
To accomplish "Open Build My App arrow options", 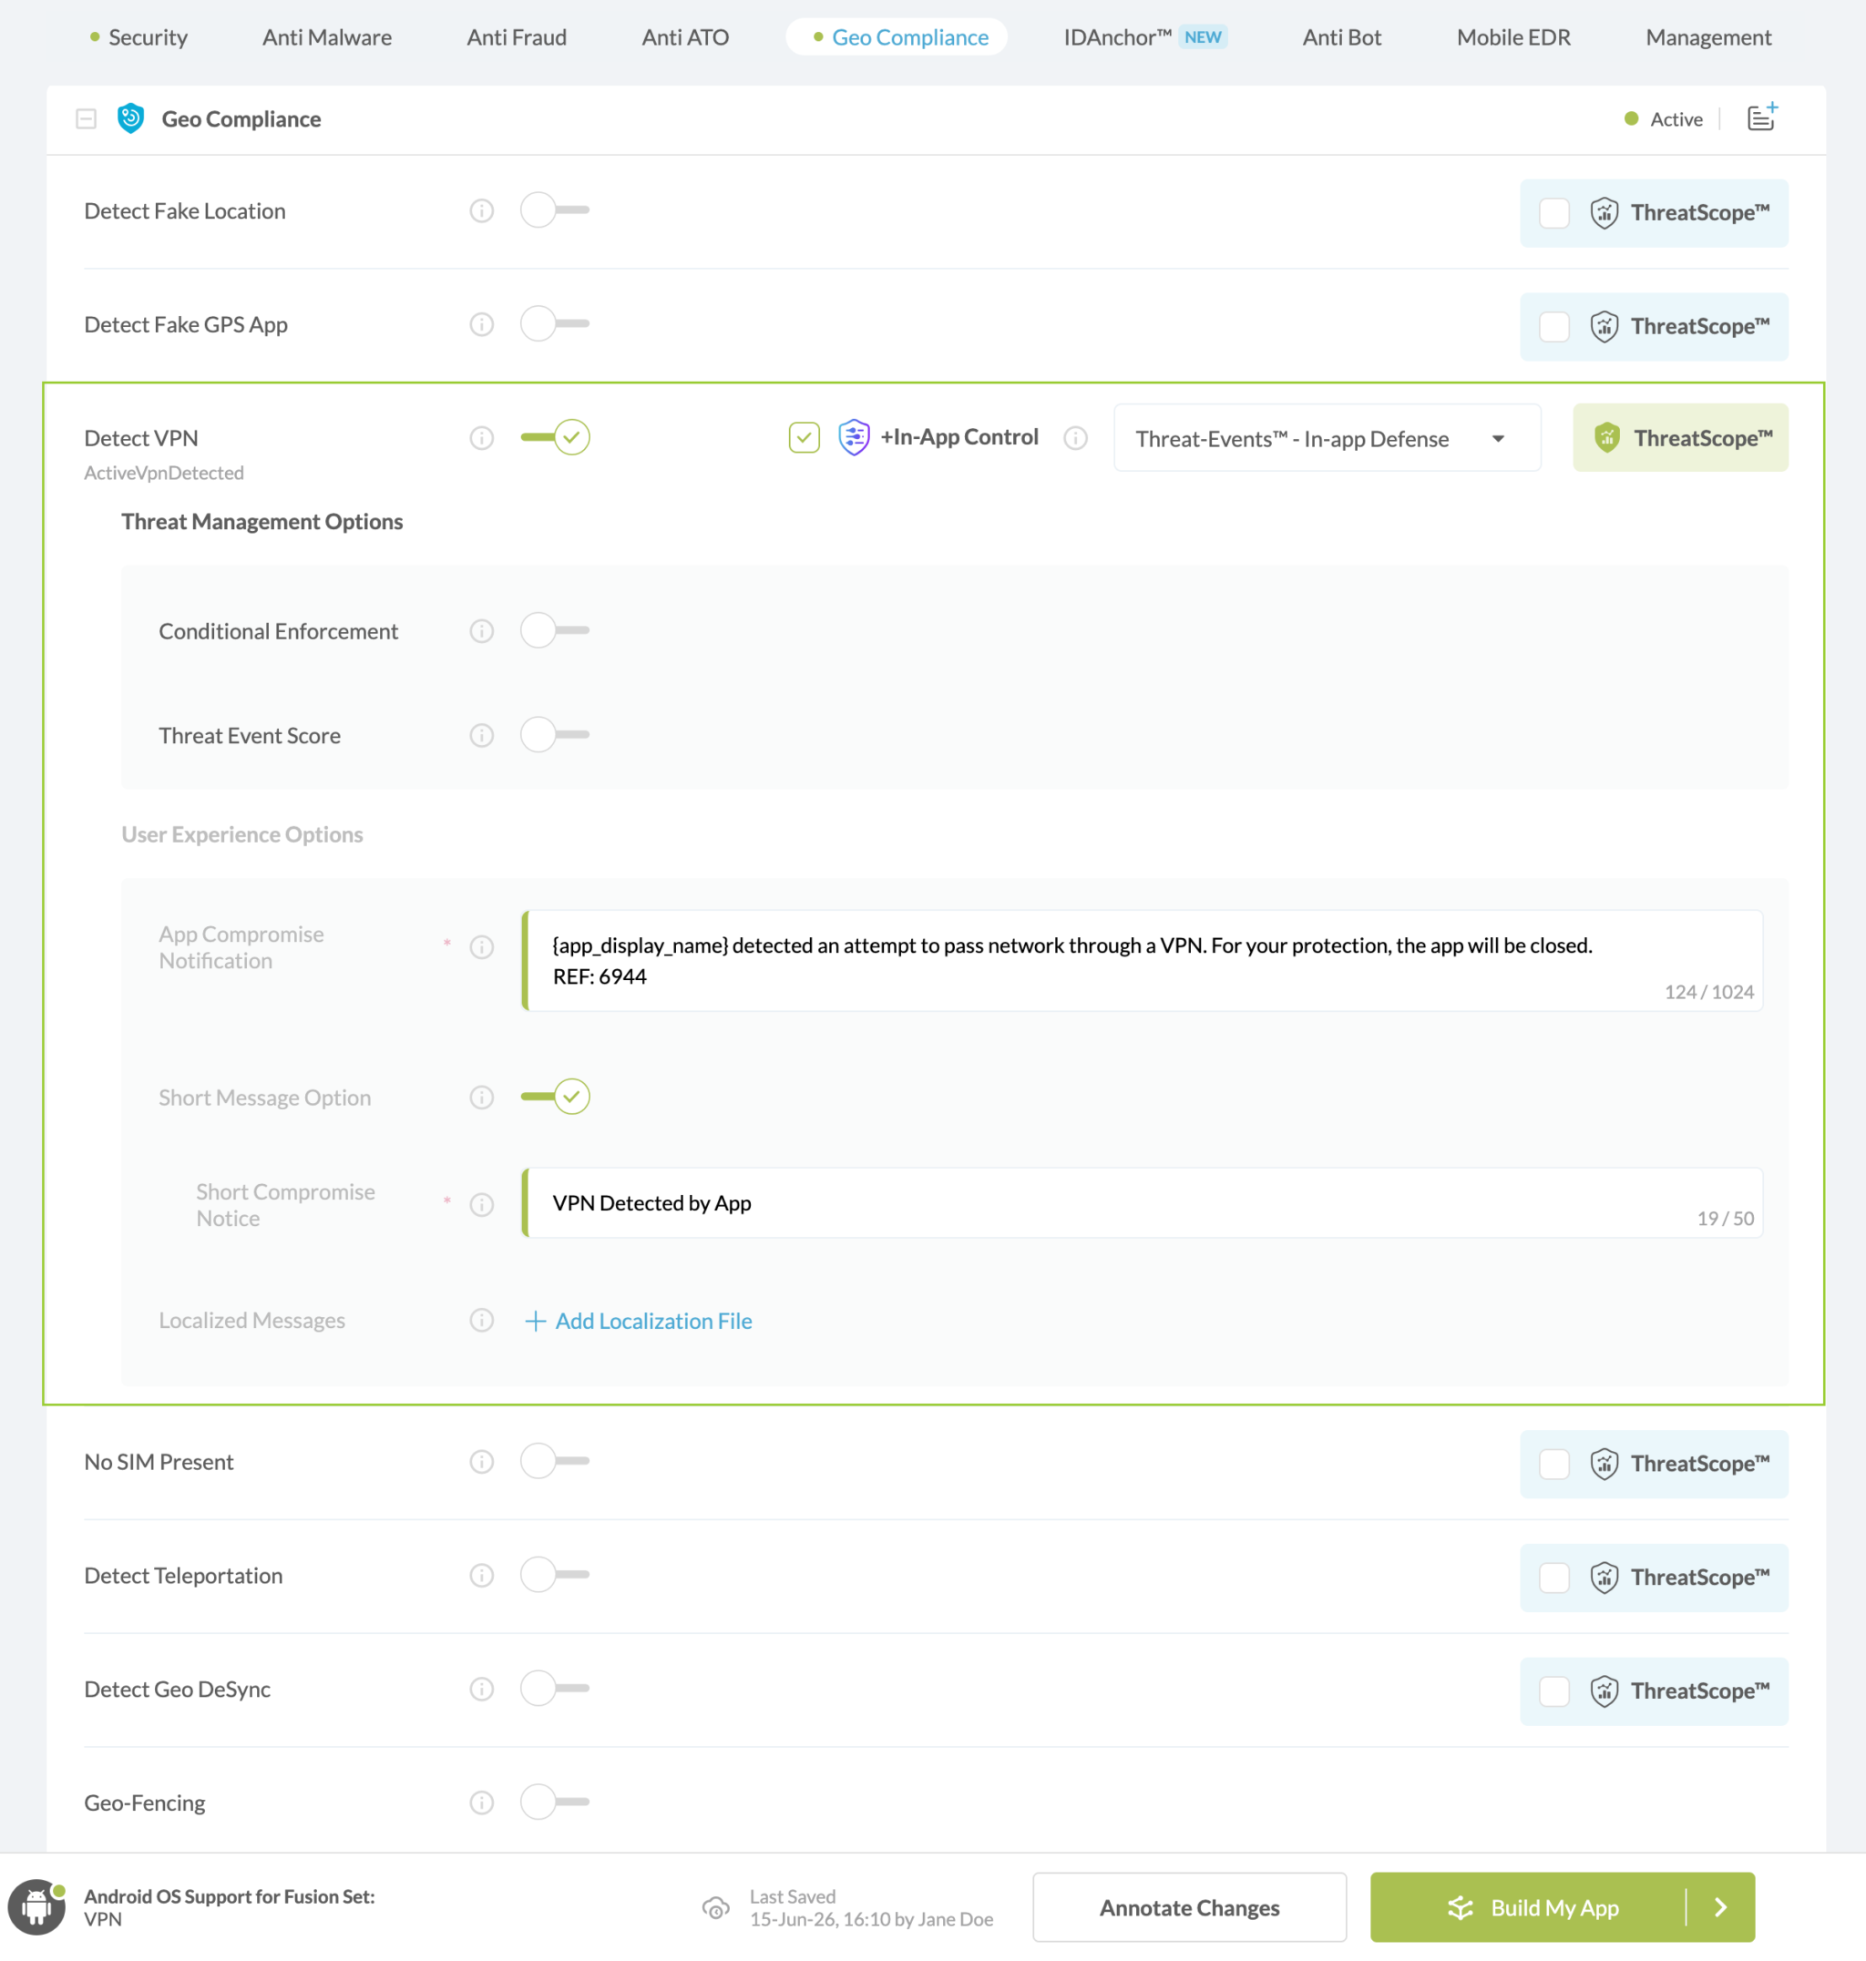I will point(1721,1906).
